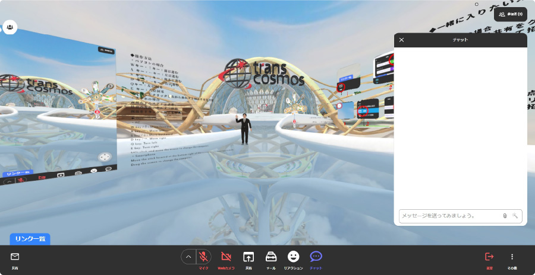Image resolution: width=535 pixels, height=275 pixels.
Task: Open the リンク一覧 link list button
Action: [x=30, y=239]
